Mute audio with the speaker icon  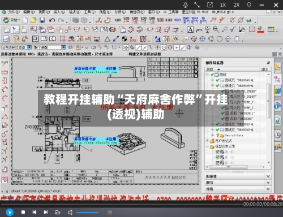point(70,212)
